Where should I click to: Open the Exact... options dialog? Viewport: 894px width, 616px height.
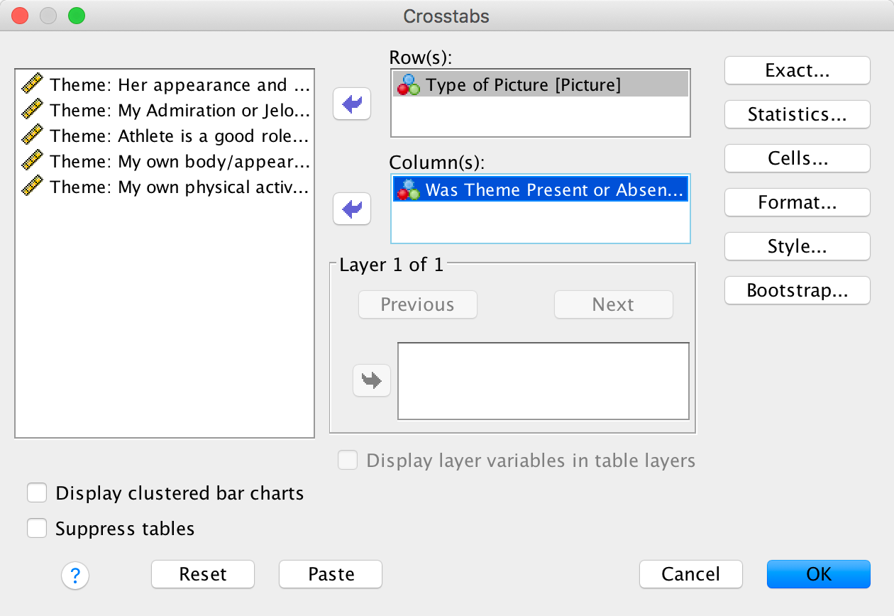click(x=797, y=70)
